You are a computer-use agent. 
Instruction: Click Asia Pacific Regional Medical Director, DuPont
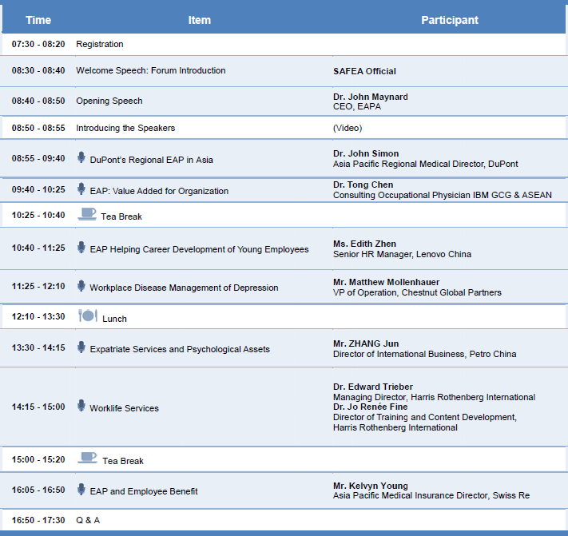pos(425,164)
